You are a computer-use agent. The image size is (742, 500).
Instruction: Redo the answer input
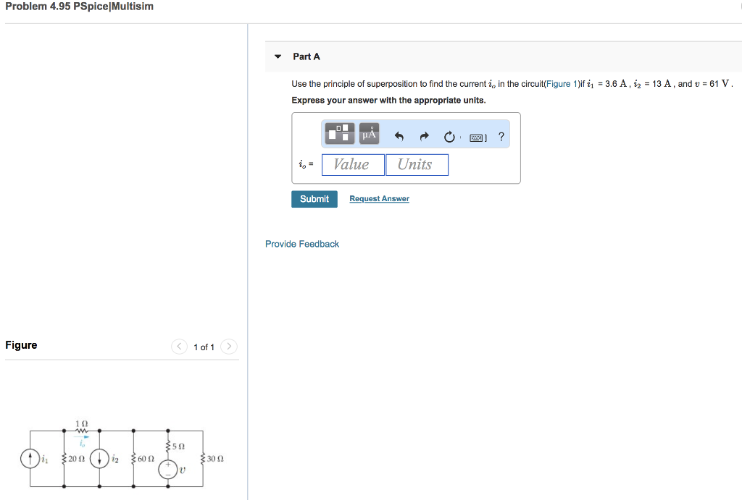coord(424,135)
